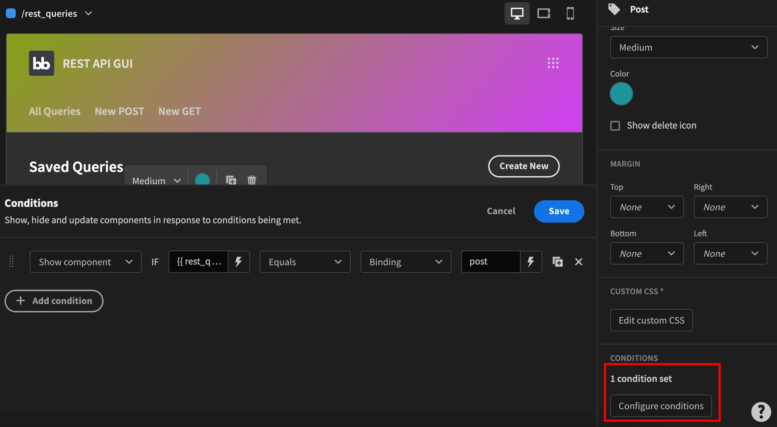Click the Save button
Image resolution: width=777 pixels, height=427 pixels.
[559, 211]
